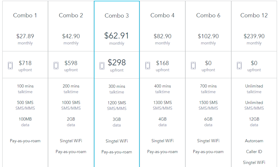
Task: Click Pay-as-you-roam under Combo 1
Action: click(x=25, y=141)
